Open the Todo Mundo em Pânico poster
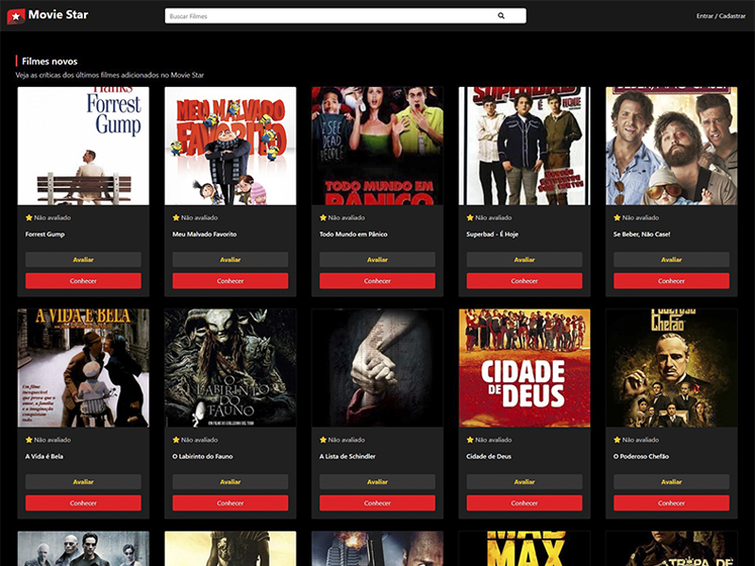This screenshot has width=755, height=566. coord(377,146)
